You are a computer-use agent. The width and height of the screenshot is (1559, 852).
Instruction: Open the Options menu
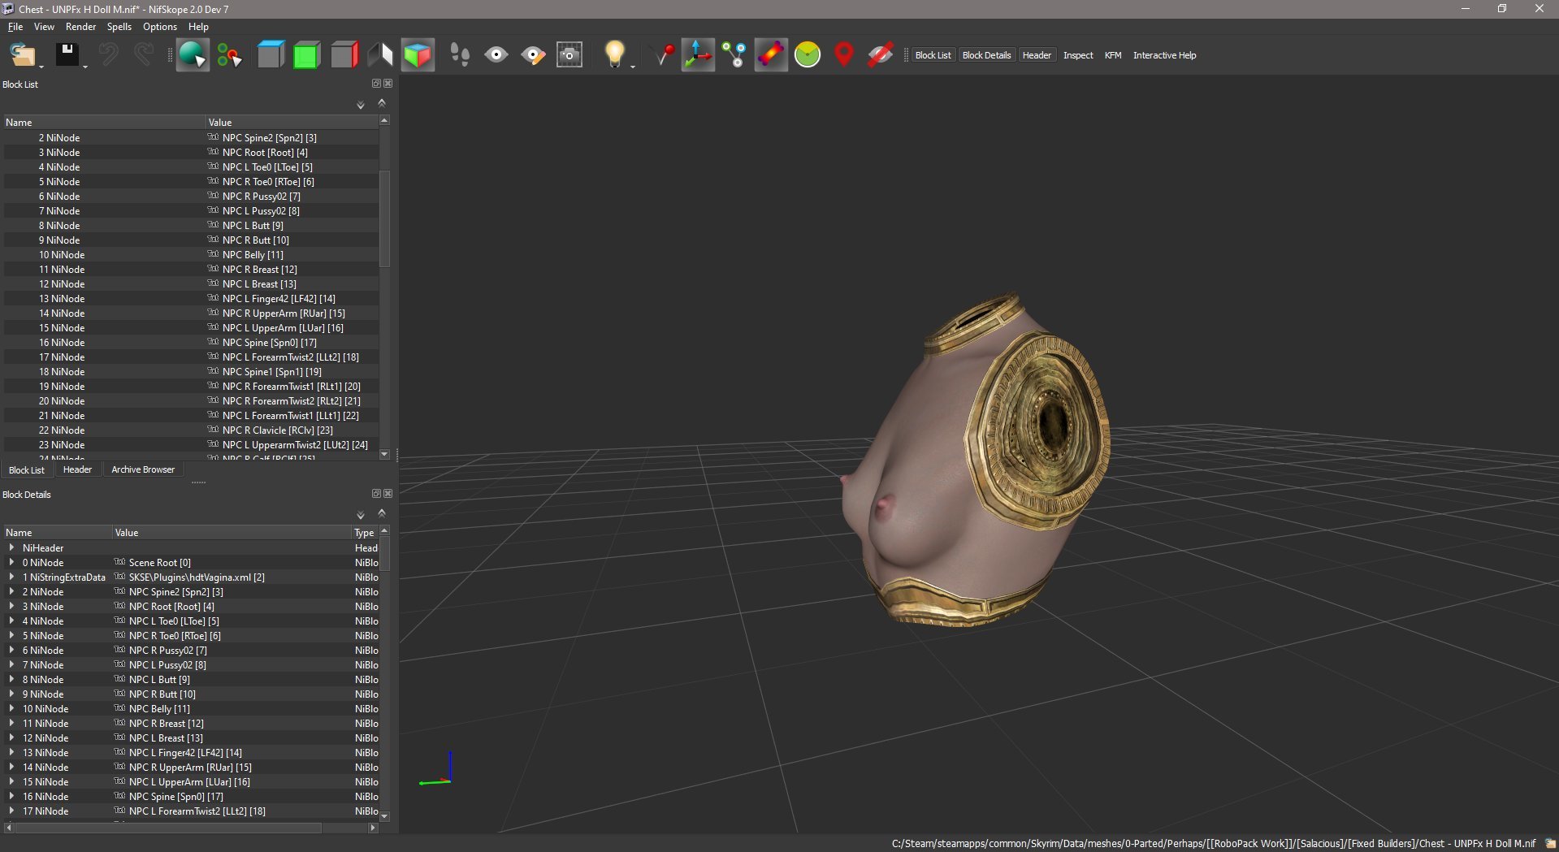pyautogui.click(x=160, y=27)
